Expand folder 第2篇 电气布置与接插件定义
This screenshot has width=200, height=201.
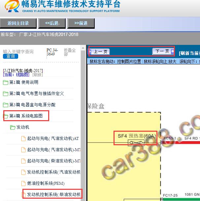click(x=37, y=94)
